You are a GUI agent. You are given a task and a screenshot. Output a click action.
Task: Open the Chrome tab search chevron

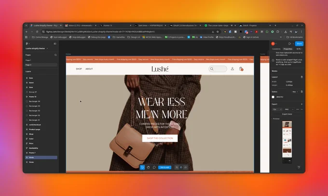[x=26, y=26]
